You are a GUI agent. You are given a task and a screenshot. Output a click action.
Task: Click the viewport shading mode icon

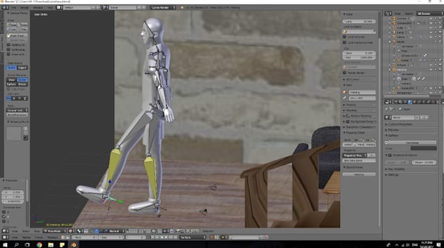coord(71,231)
